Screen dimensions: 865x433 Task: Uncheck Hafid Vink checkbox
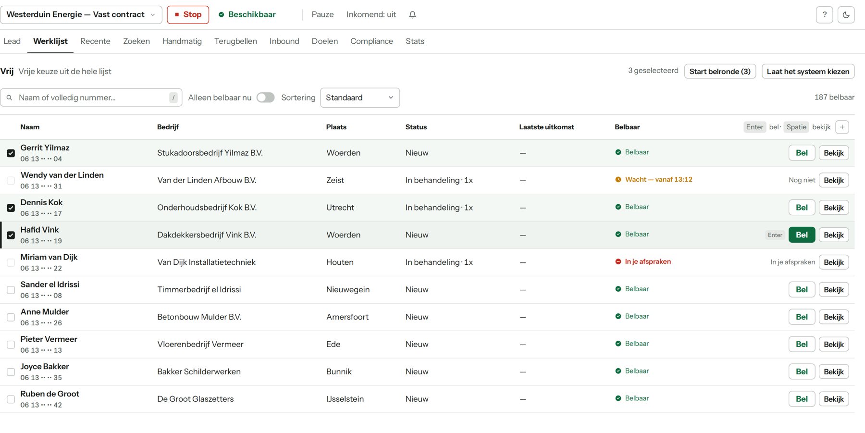point(11,235)
